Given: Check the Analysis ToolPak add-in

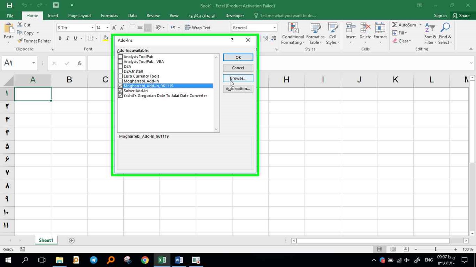Looking at the screenshot, I should click(120, 57).
